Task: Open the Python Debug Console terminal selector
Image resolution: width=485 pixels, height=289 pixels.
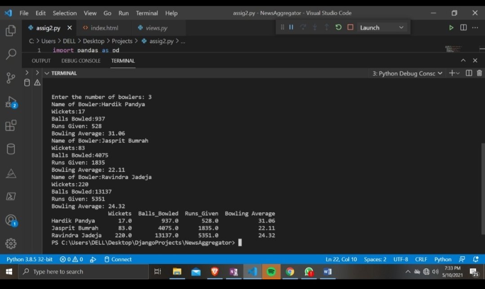Action: [407, 73]
